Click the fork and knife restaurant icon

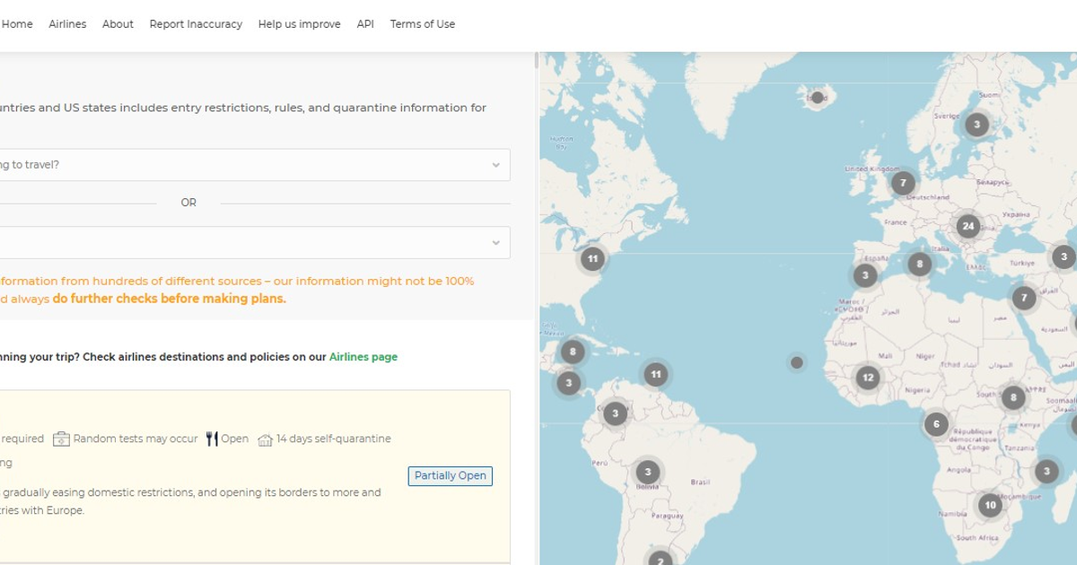pyautogui.click(x=212, y=439)
